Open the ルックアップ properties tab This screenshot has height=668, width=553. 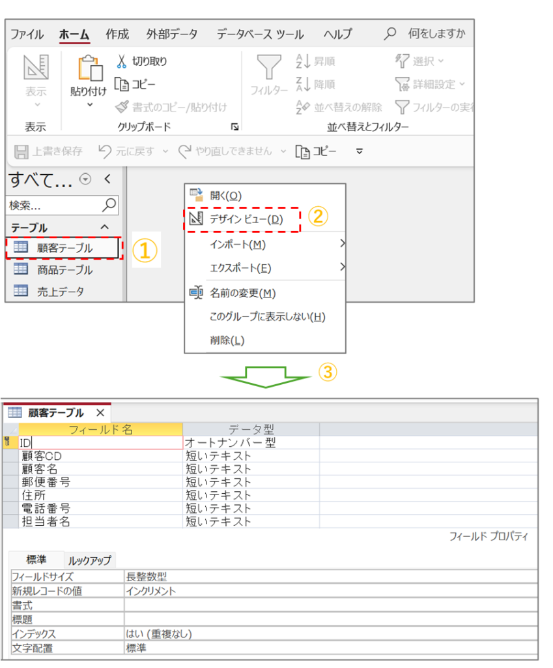[89, 560]
